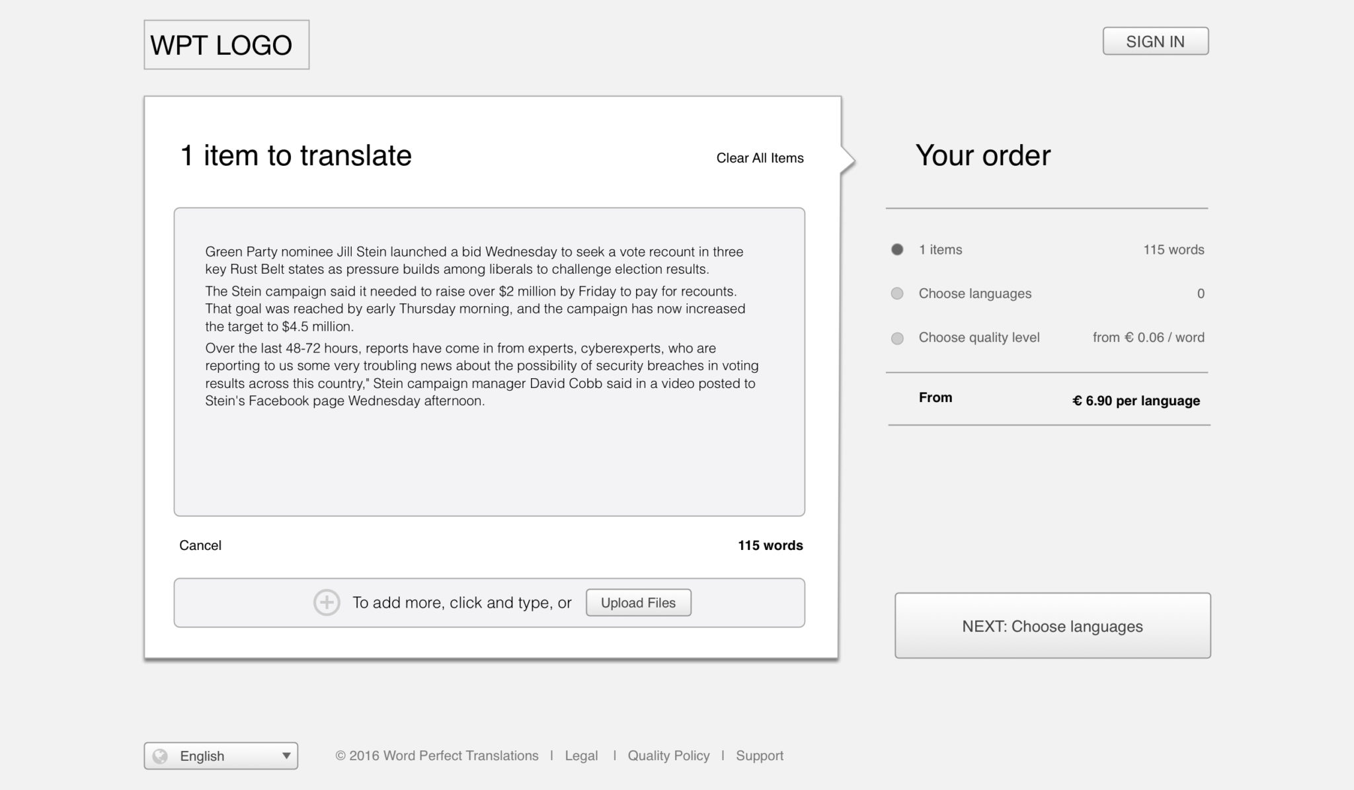Click 'To add more, click and type' field
Viewport: 1354px width, 790px height.
pos(489,602)
